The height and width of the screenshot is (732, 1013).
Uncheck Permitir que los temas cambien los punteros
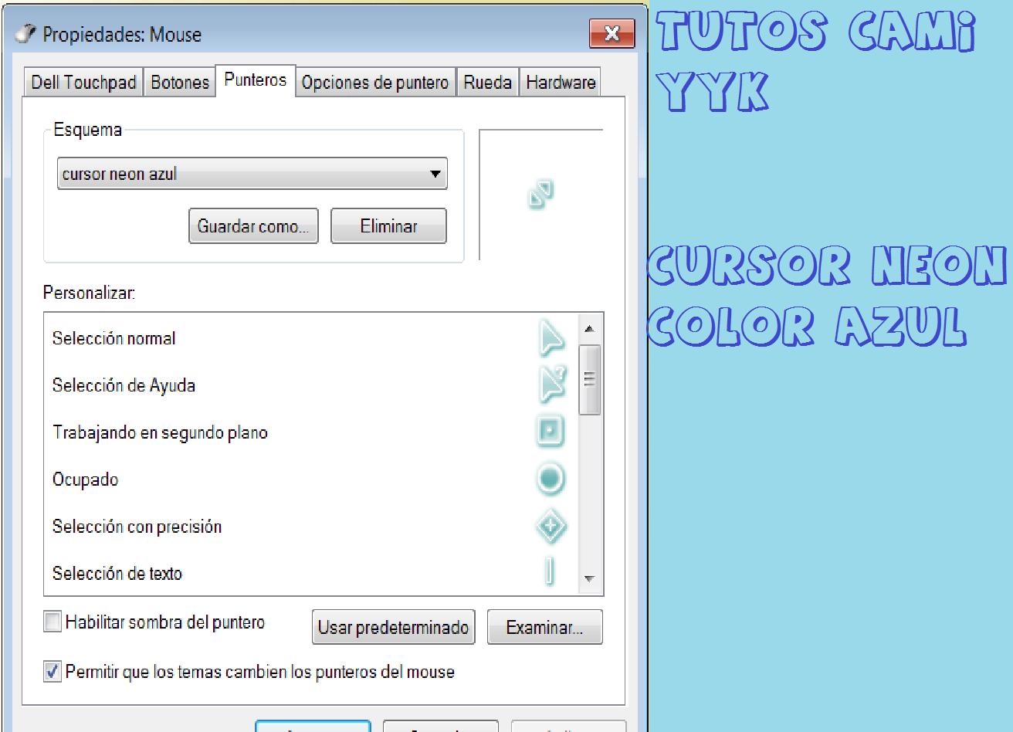coord(52,671)
